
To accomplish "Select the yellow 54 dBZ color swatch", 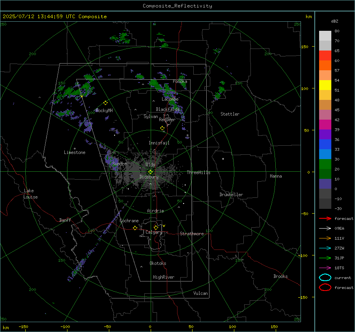I will (x=325, y=85).
